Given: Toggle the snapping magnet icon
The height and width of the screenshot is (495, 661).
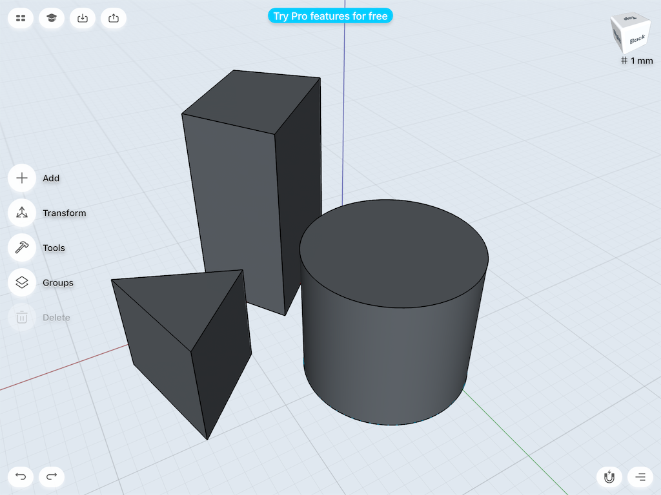Looking at the screenshot, I should click(609, 477).
